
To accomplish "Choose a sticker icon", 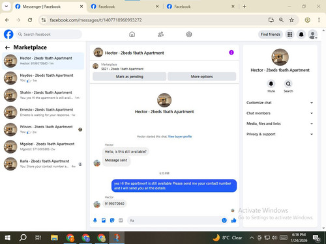I will click(112, 221).
